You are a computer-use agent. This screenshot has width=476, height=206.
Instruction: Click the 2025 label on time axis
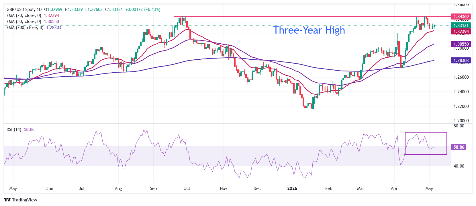(x=292, y=188)
